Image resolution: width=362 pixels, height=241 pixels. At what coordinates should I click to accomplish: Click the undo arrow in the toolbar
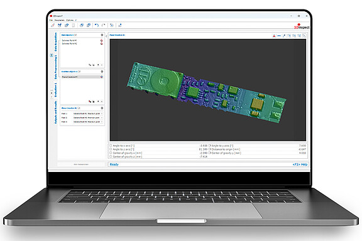tap(97, 25)
